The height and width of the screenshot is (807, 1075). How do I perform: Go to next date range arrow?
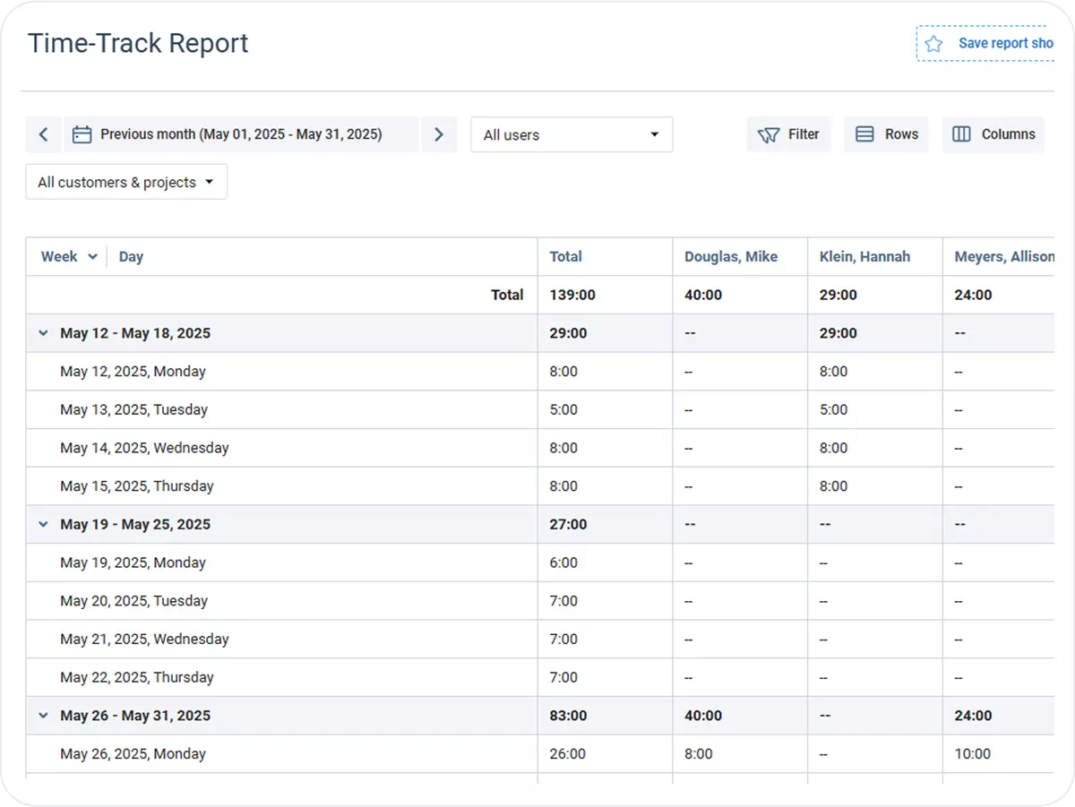coord(439,134)
